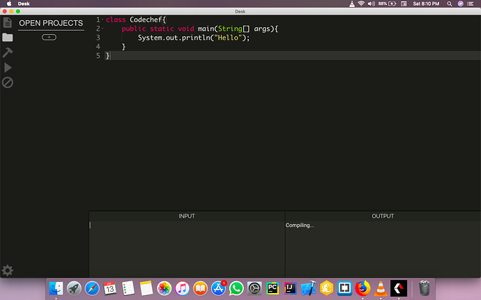Screen dimensions: 481x300
Task: Click the Codechef class name in code
Action: coord(146,19)
